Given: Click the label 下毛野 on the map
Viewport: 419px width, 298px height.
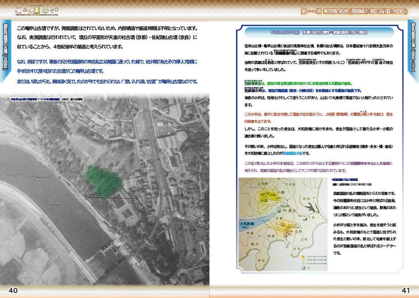Looking at the screenshot, I should click(290, 184).
